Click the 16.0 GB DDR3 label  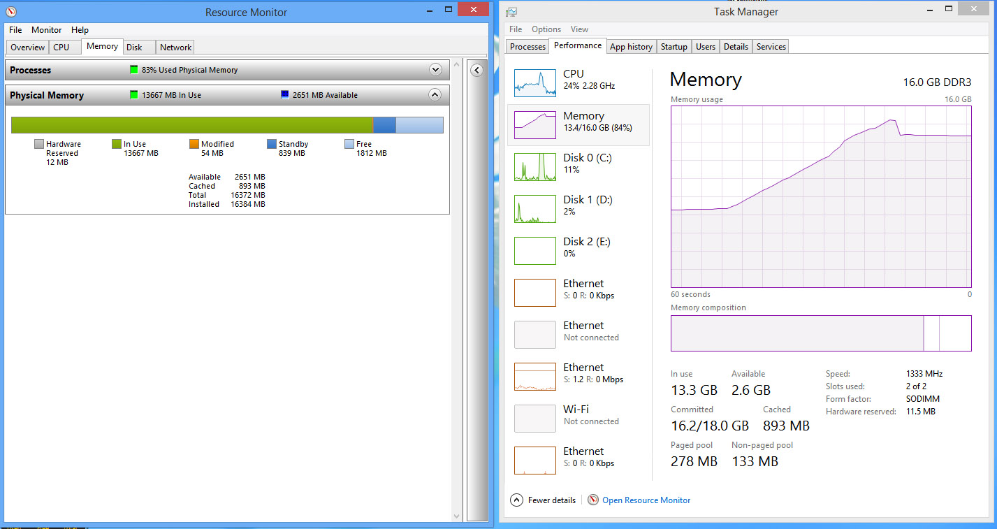937,82
